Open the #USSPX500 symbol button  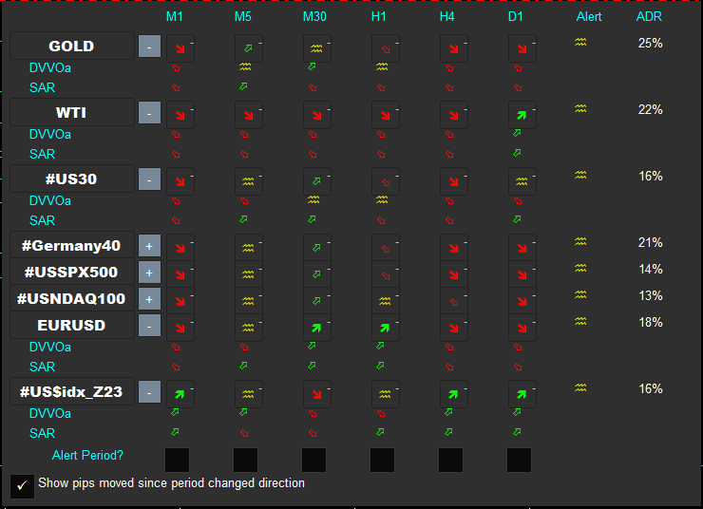[72, 272]
